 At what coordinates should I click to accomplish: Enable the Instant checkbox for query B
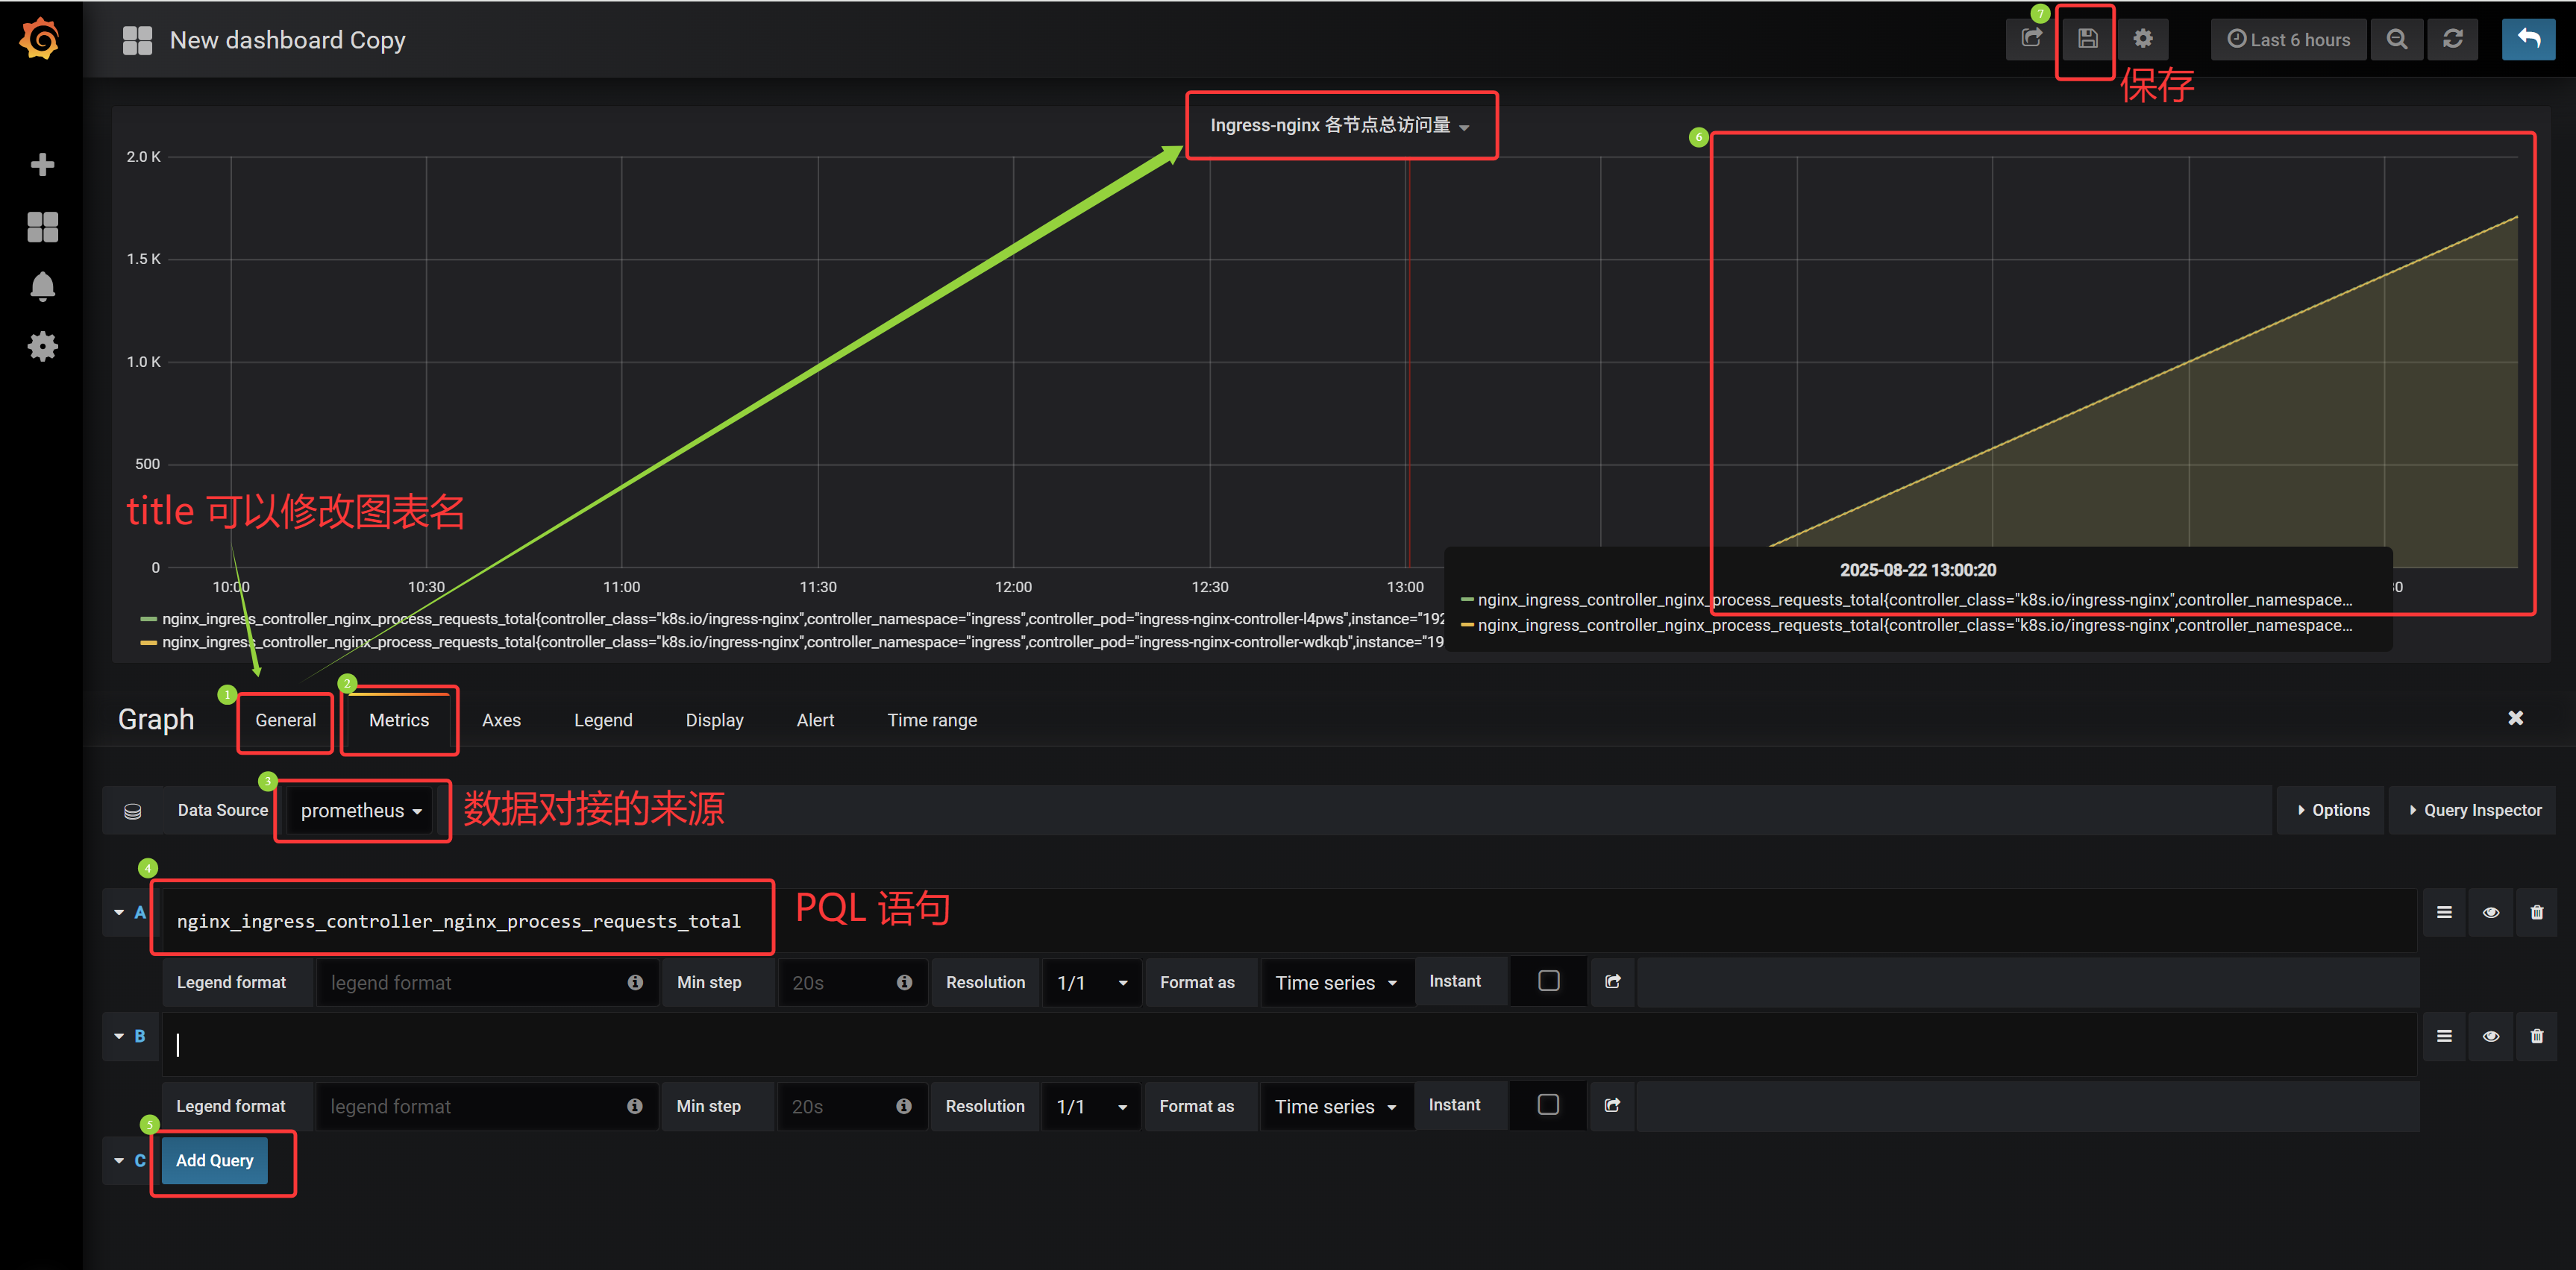[x=1547, y=1105]
